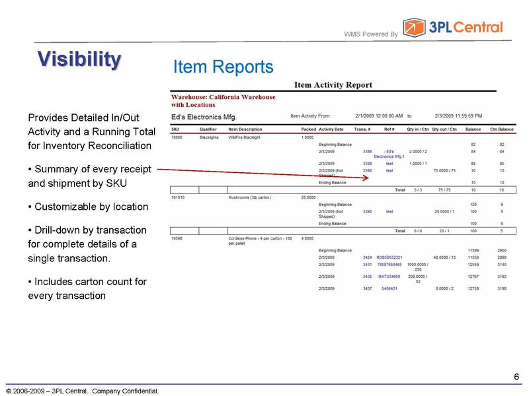Click slide page number 6
Screen dimensions: 529x396
pyautogui.click(x=516, y=376)
